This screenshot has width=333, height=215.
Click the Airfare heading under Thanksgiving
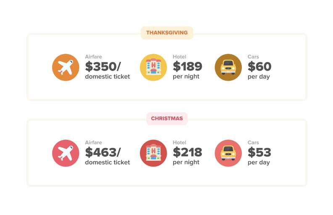coord(93,57)
